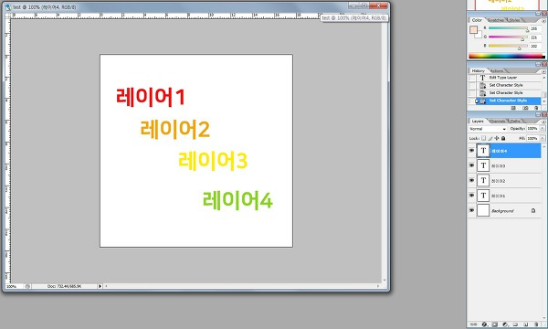Hide the 레이어2 layer

471,181
